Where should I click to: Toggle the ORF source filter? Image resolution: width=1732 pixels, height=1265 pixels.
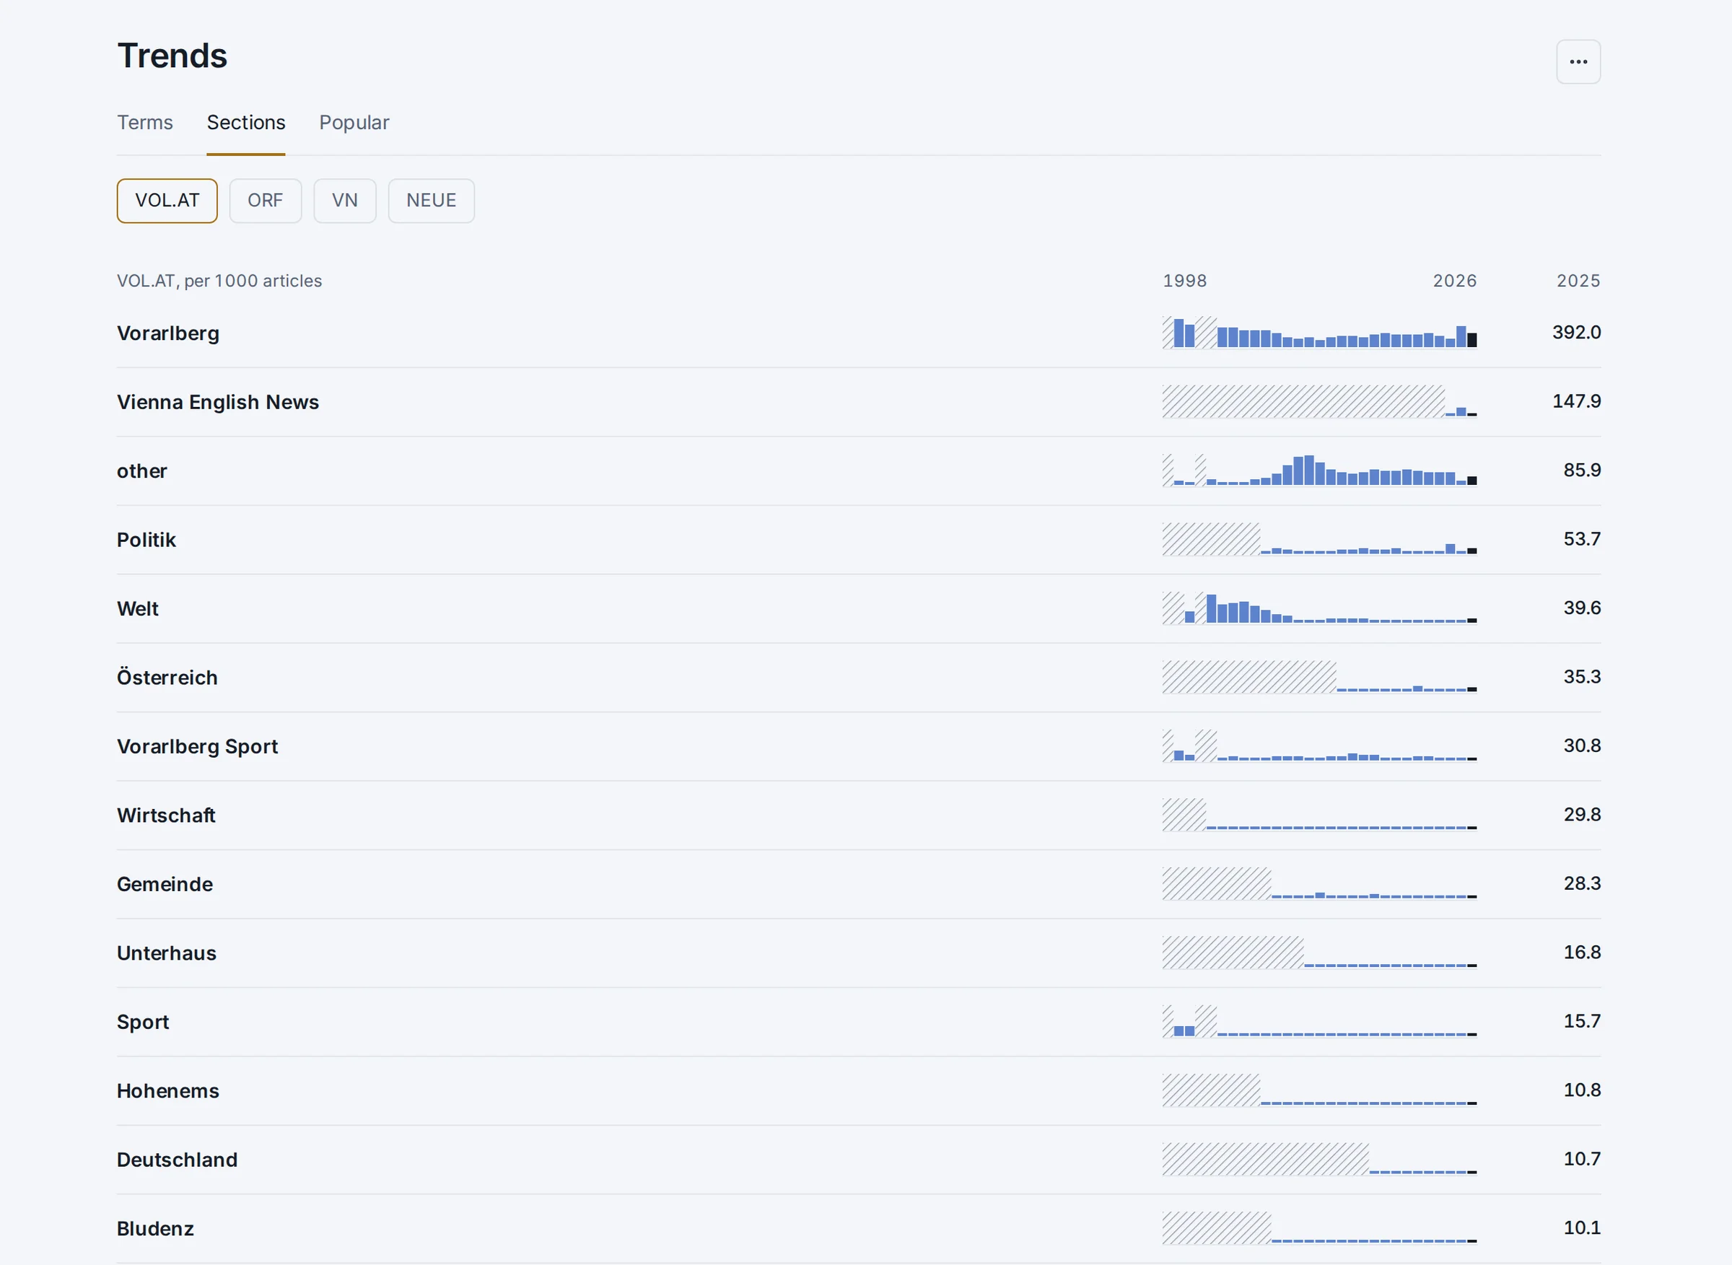point(265,201)
